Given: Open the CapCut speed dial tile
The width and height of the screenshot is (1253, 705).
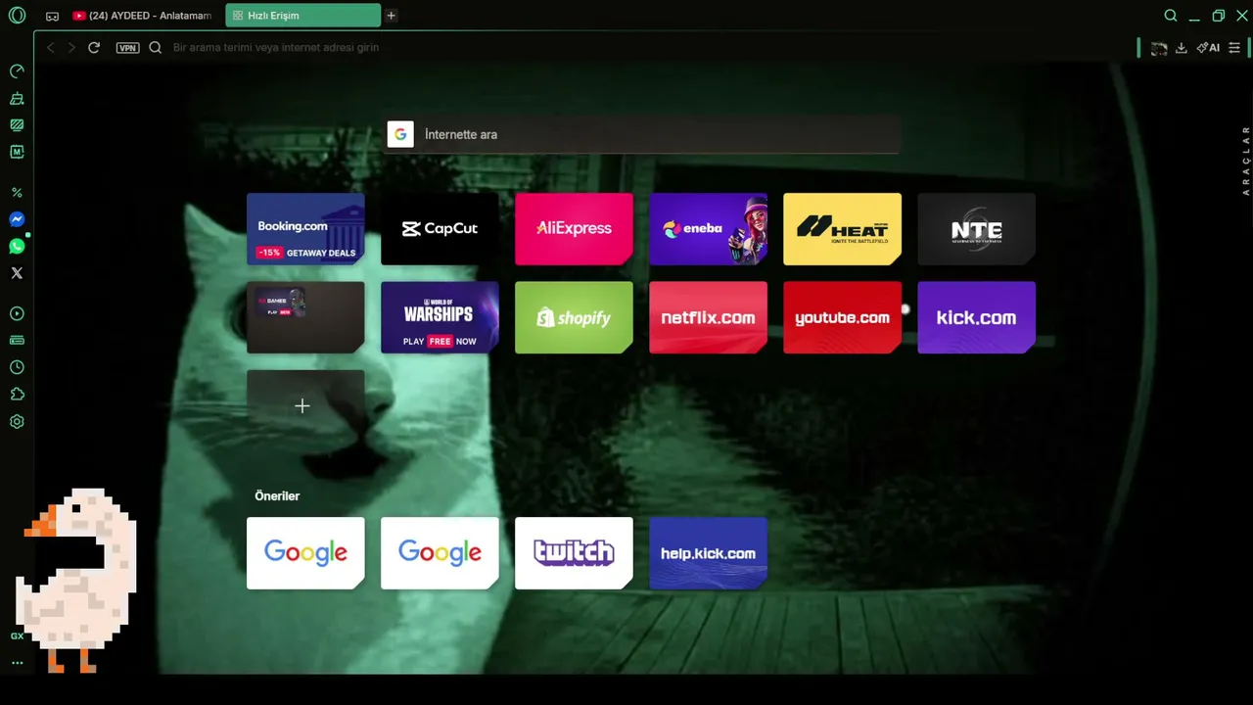Looking at the screenshot, I should 440,228.
